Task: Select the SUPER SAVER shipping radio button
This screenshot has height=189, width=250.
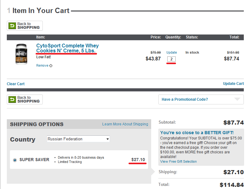Action: [x=15, y=160]
